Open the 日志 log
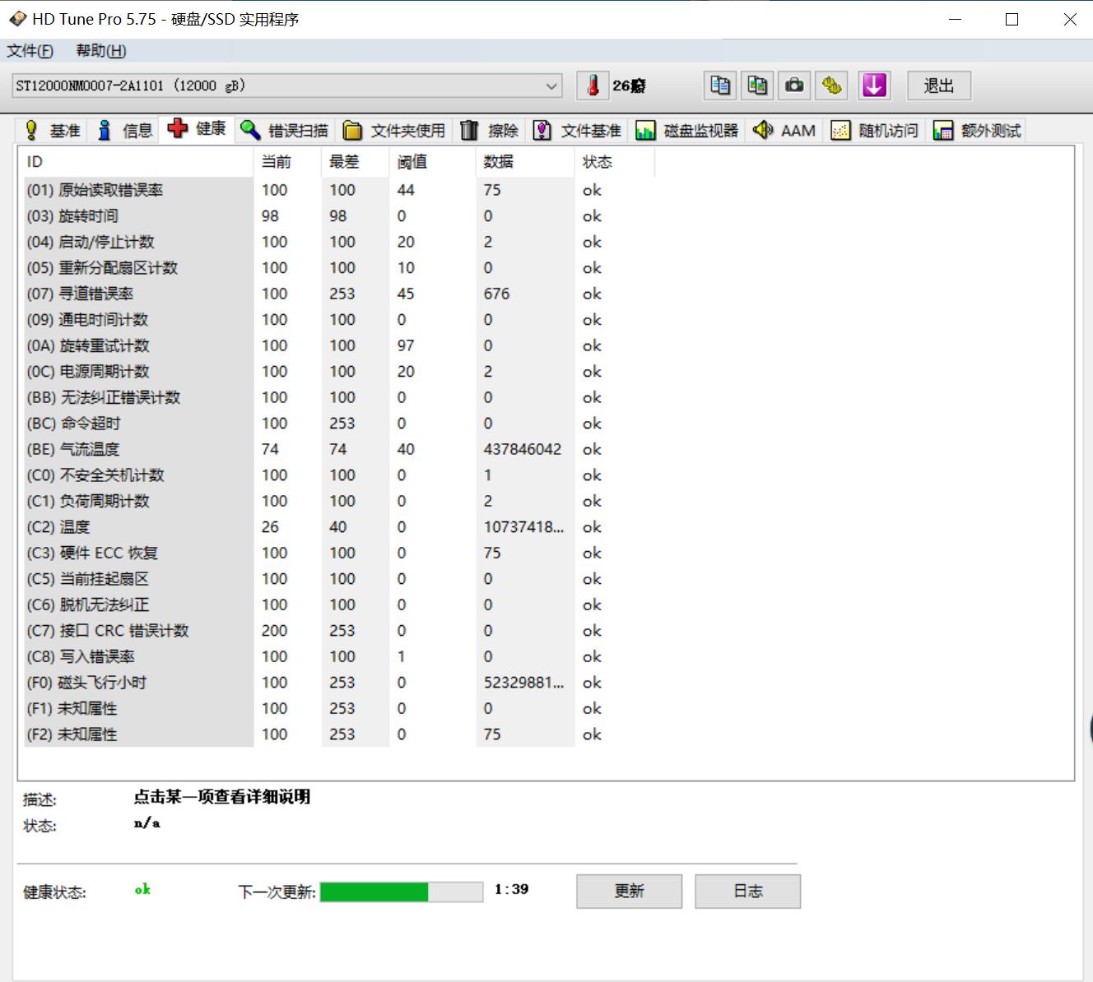 coord(747,891)
